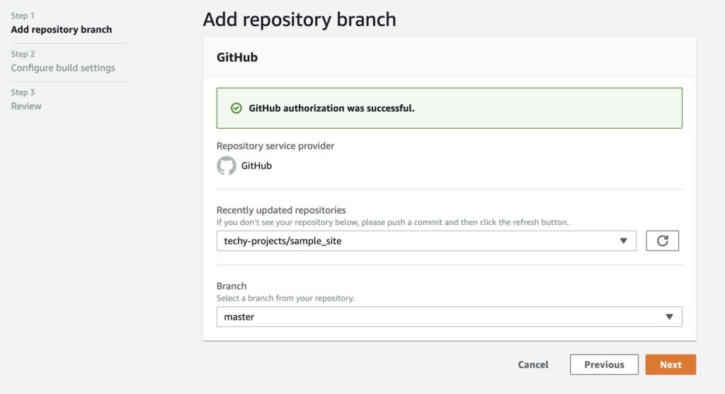
Task: Click the refresh repositories icon button
Action: (662, 241)
